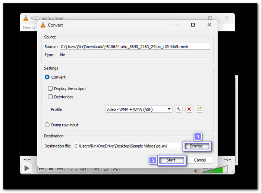Minimize the VLC media player window
261x193 pixels.
tap(194, 18)
